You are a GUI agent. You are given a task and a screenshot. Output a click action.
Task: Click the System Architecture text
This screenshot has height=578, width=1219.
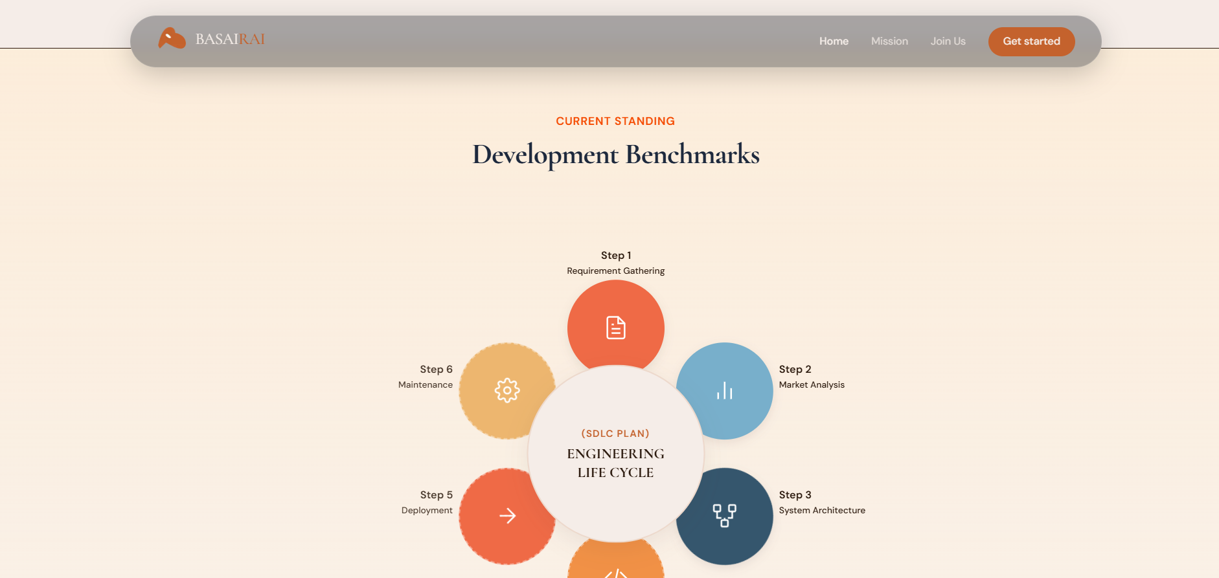(822, 510)
